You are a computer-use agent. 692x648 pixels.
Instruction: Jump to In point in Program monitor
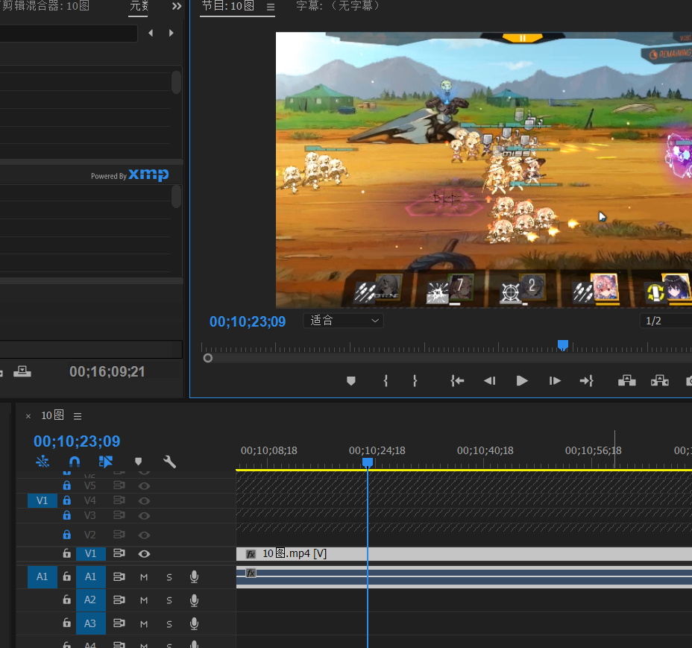(x=457, y=380)
